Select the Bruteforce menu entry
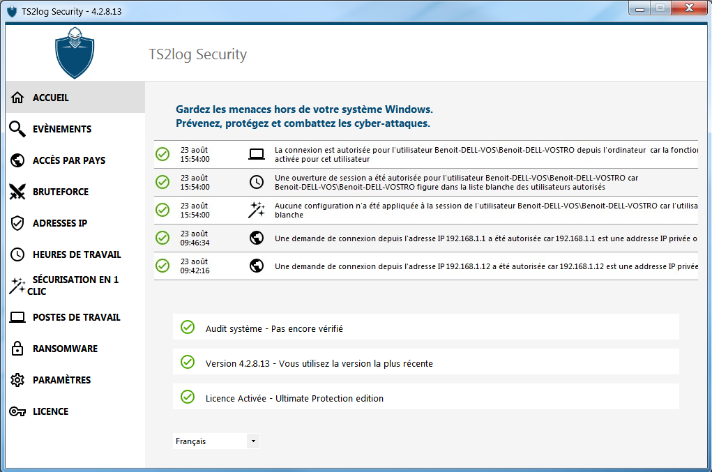 pyautogui.click(x=75, y=192)
